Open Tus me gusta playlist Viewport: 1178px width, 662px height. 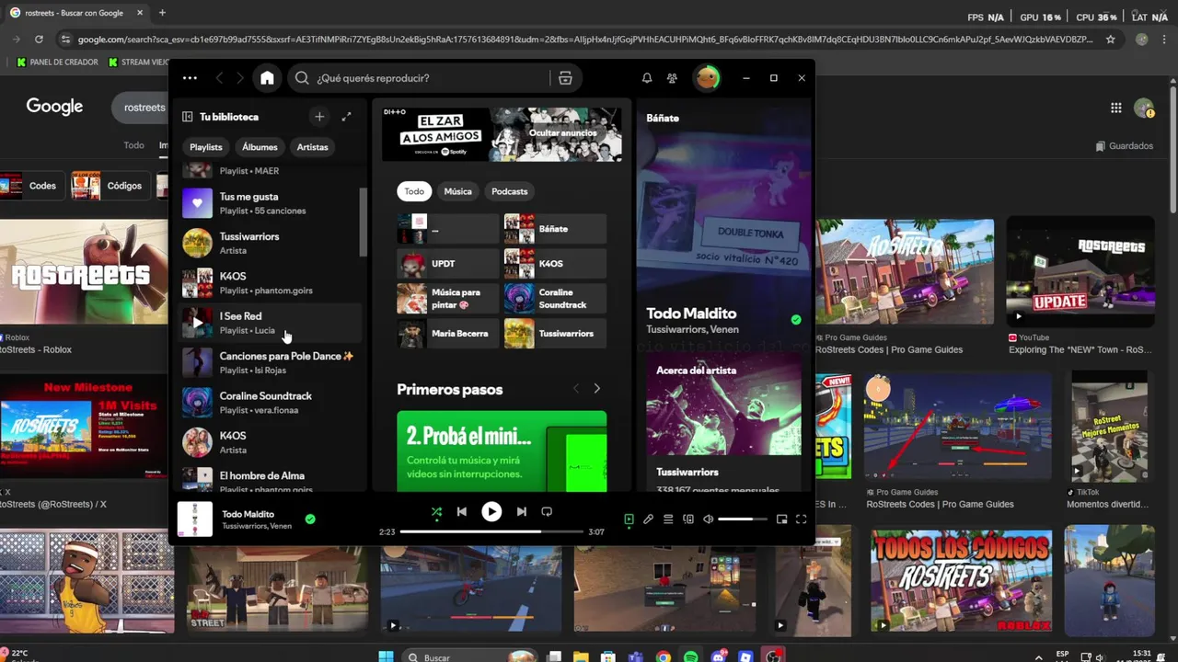(x=271, y=203)
